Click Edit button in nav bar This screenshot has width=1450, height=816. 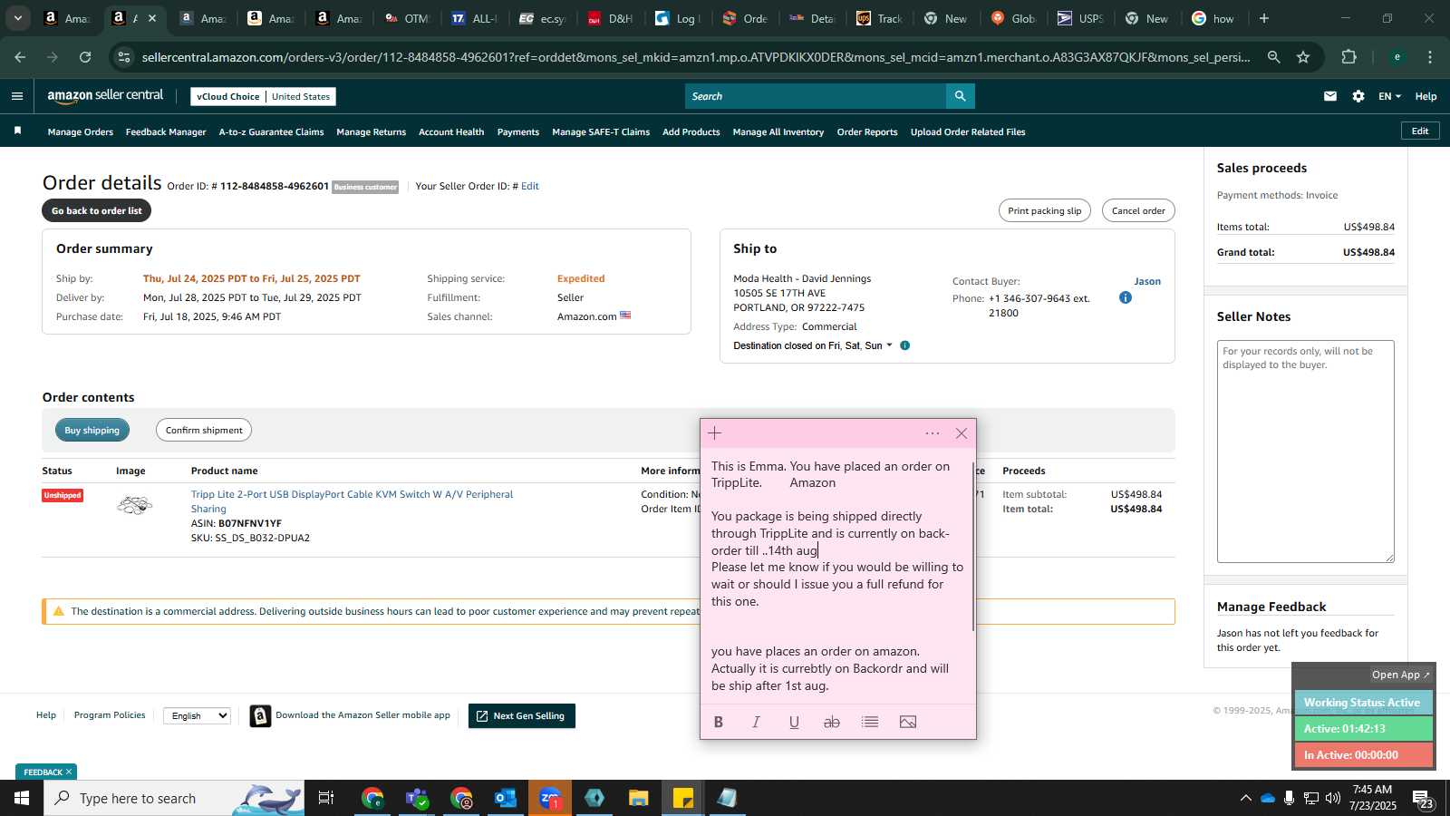(1420, 131)
